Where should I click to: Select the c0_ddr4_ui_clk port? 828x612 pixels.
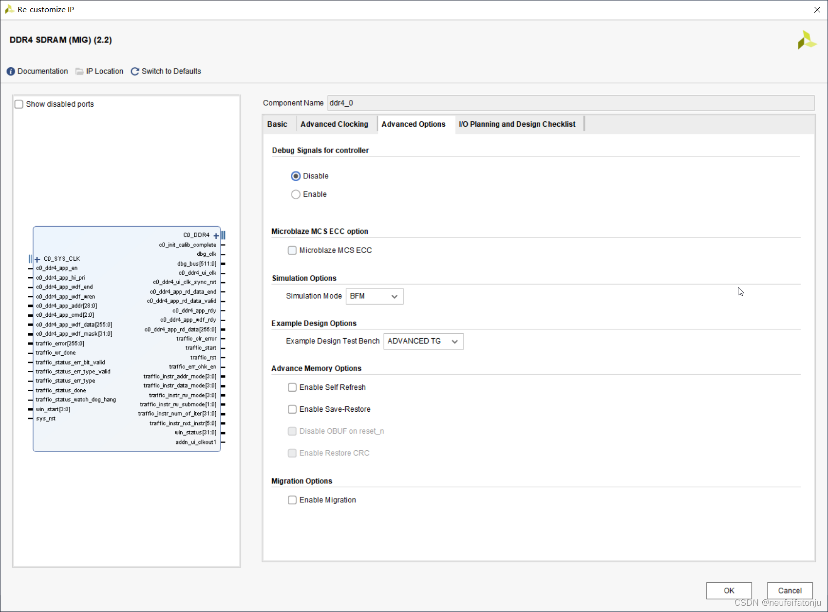click(197, 273)
